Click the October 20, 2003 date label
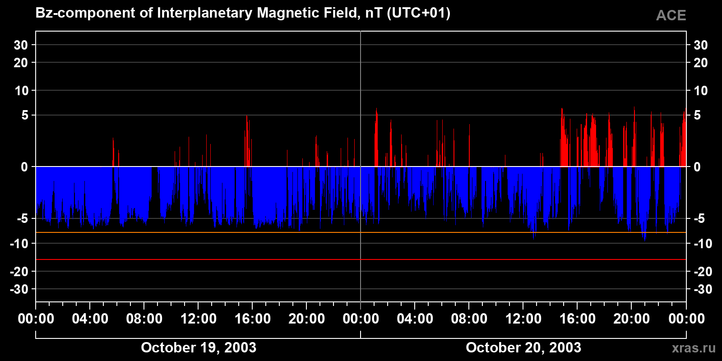The image size is (722, 361). [523, 347]
